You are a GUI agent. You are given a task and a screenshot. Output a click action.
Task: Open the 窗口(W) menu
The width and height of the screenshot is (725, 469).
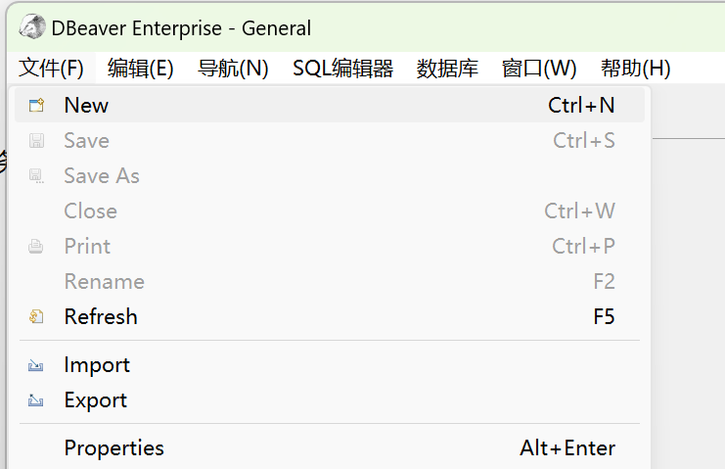539,68
